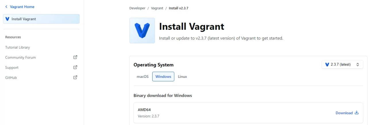
Task: Click the Vagrant icon inside version selector
Action: click(327, 65)
